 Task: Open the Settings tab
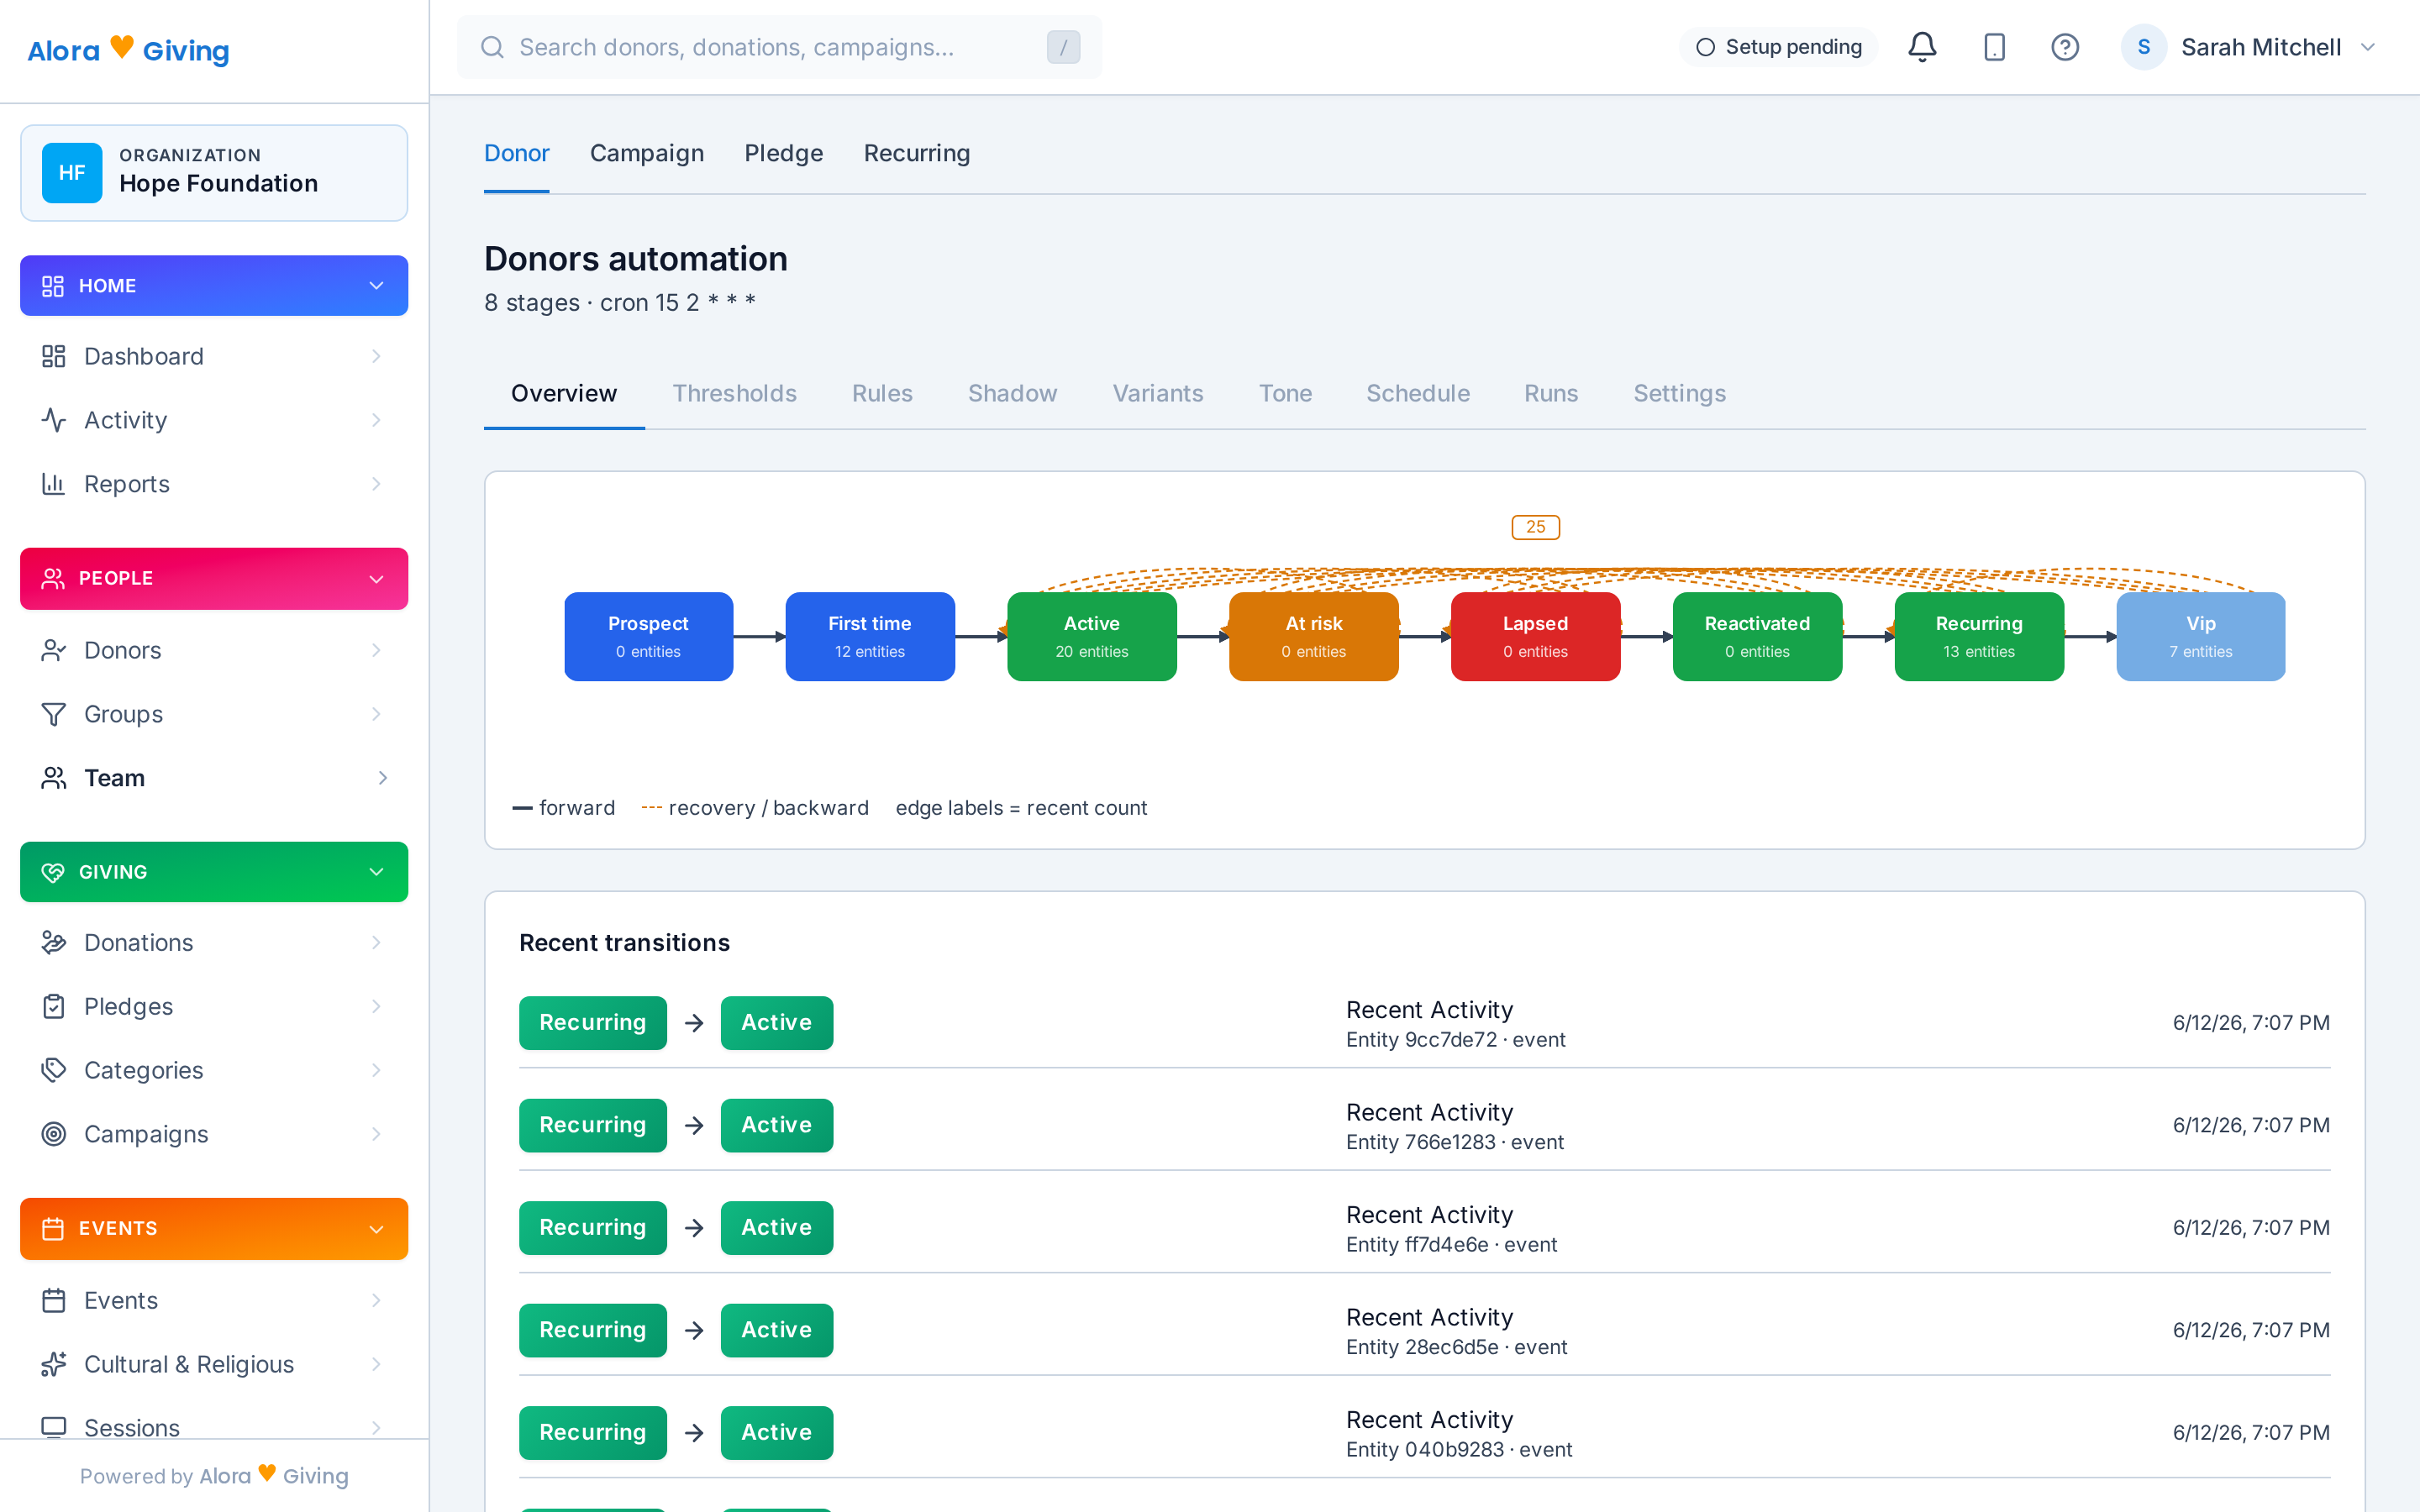point(1679,393)
